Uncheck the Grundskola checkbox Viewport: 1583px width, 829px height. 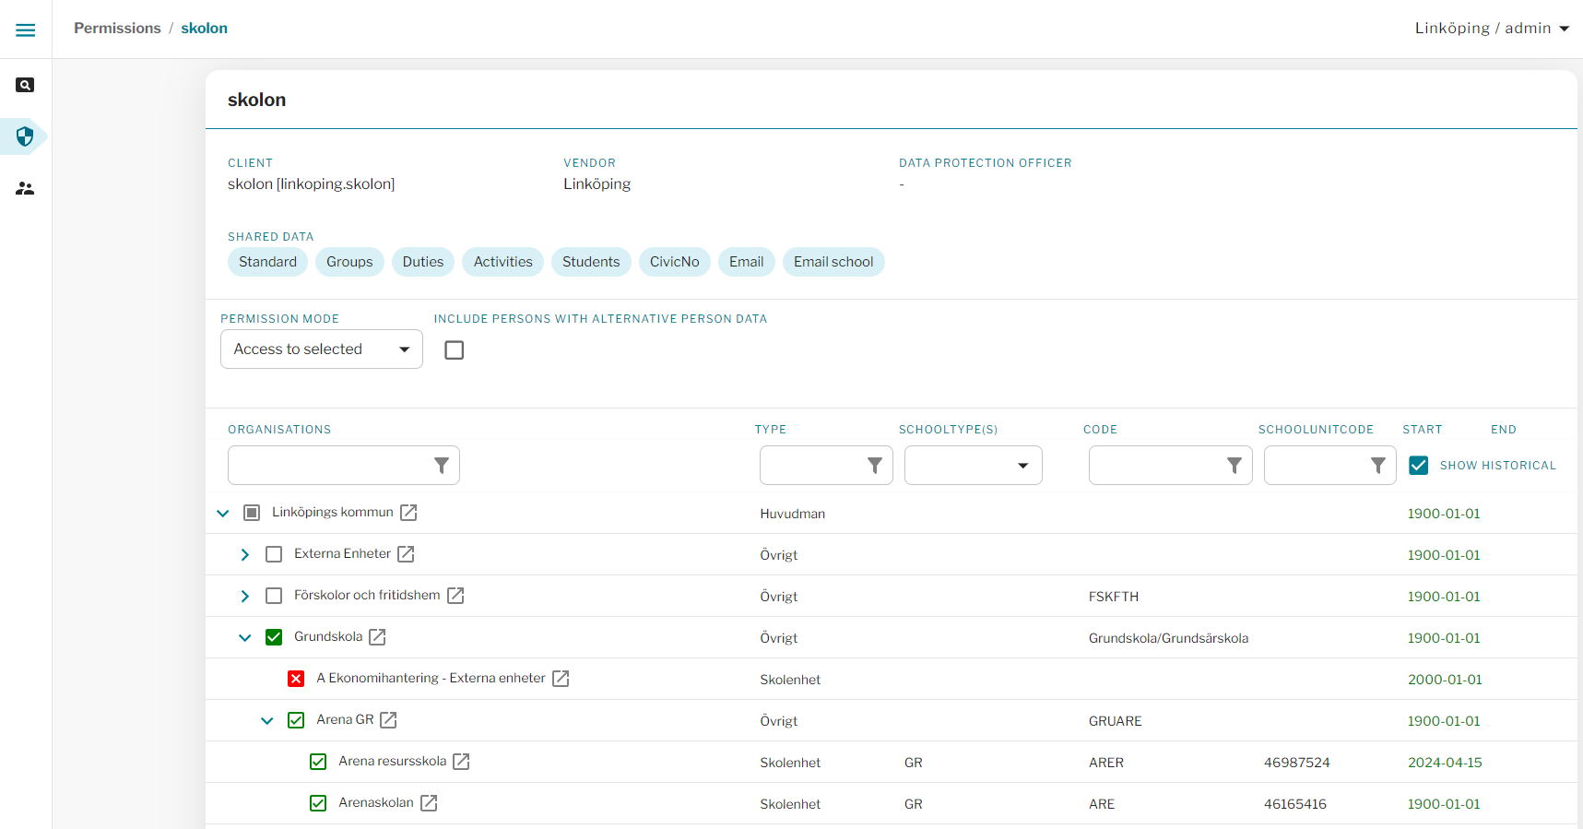point(274,637)
